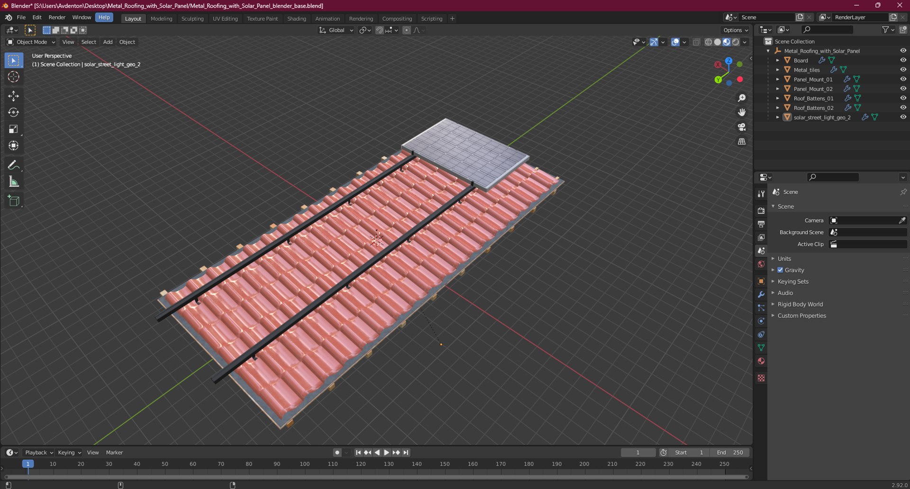
Task: Click the blue Z axis on navigation gizmo
Action: (728, 61)
